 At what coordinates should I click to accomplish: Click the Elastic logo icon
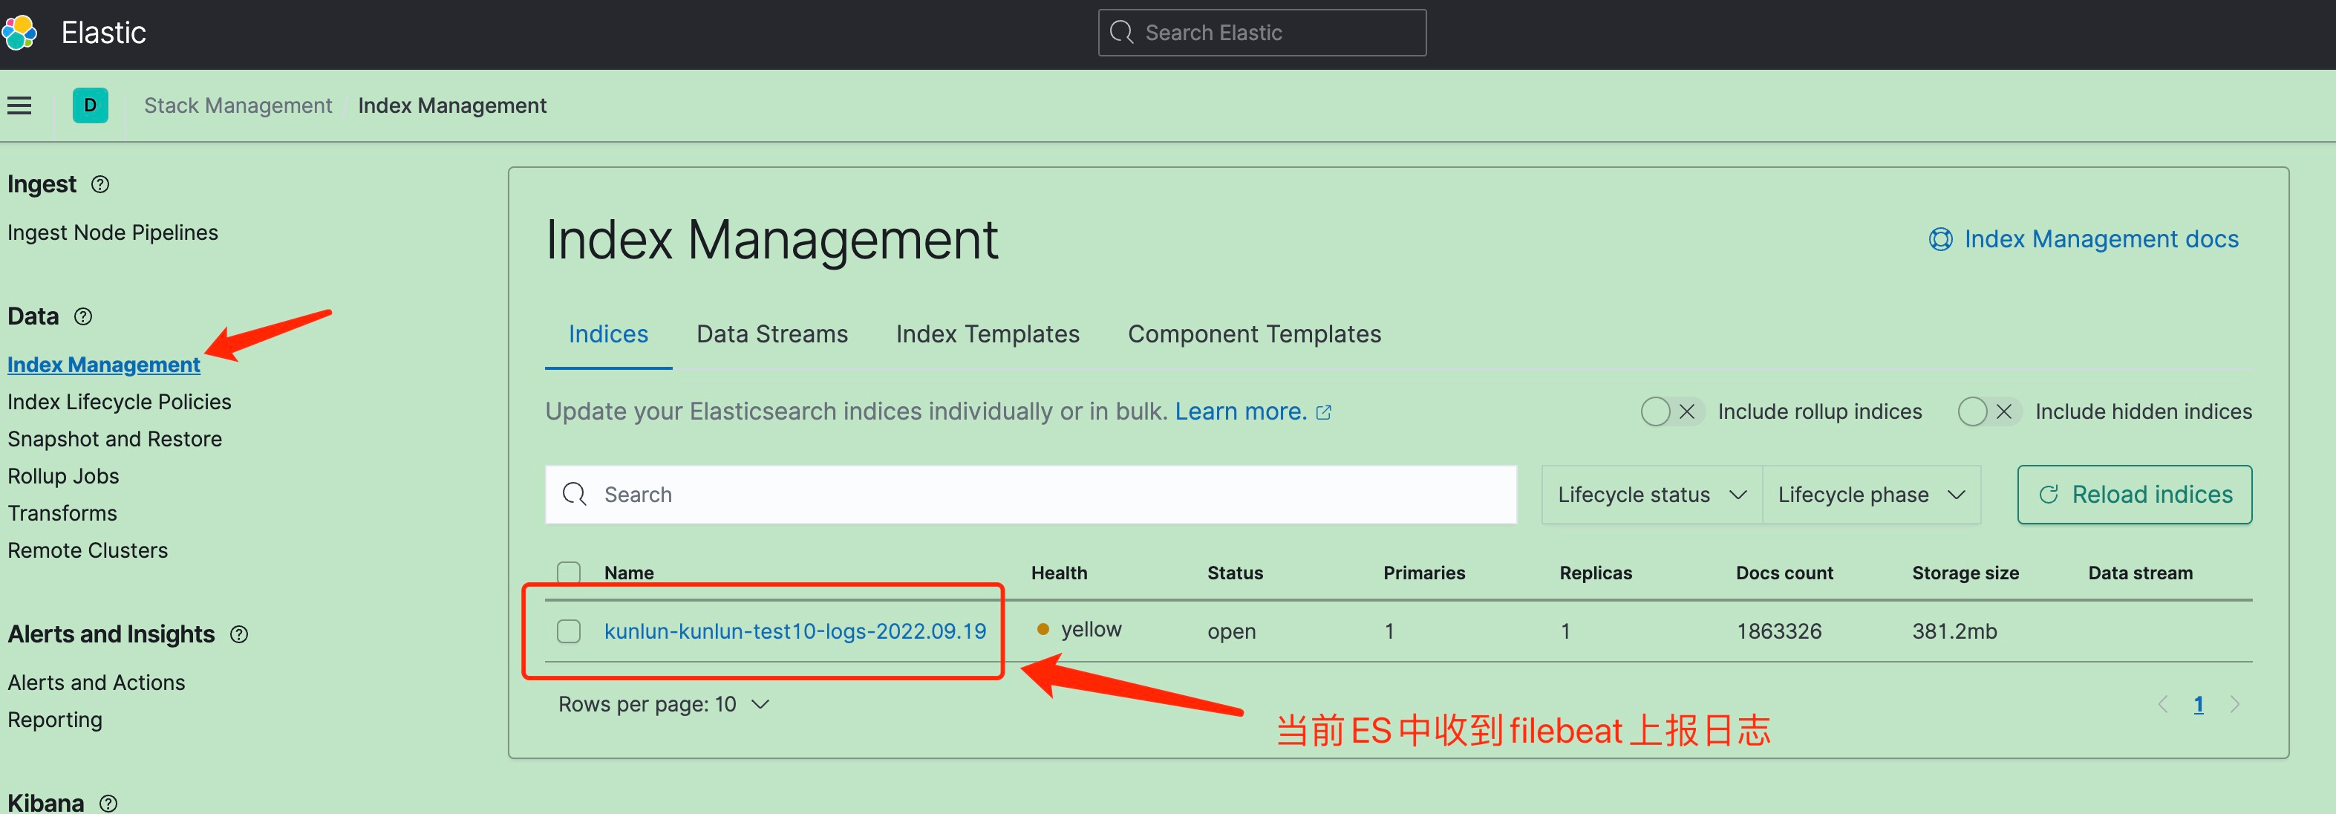tap(19, 33)
